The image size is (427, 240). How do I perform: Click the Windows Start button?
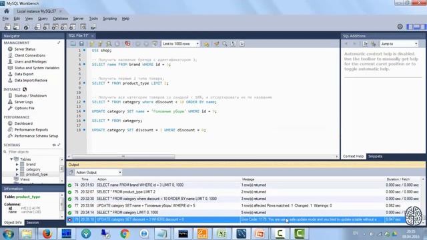click(8, 234)
